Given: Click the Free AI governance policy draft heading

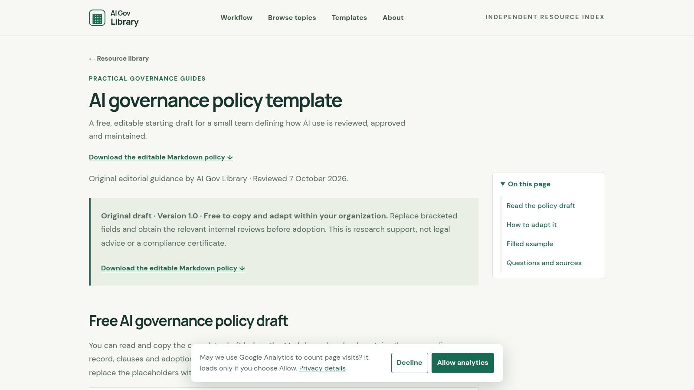Looking at the screenshot, I should [x=188, y=321].
